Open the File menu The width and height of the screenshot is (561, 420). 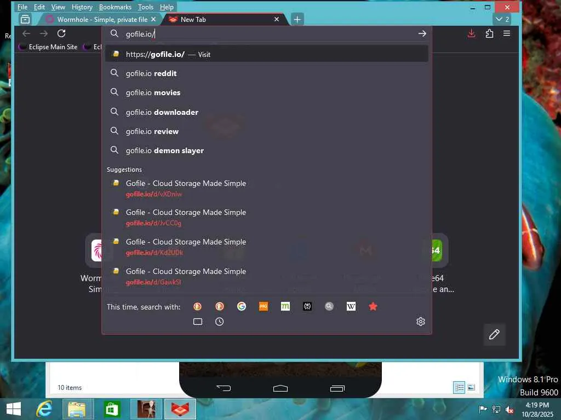coord(22,7)
